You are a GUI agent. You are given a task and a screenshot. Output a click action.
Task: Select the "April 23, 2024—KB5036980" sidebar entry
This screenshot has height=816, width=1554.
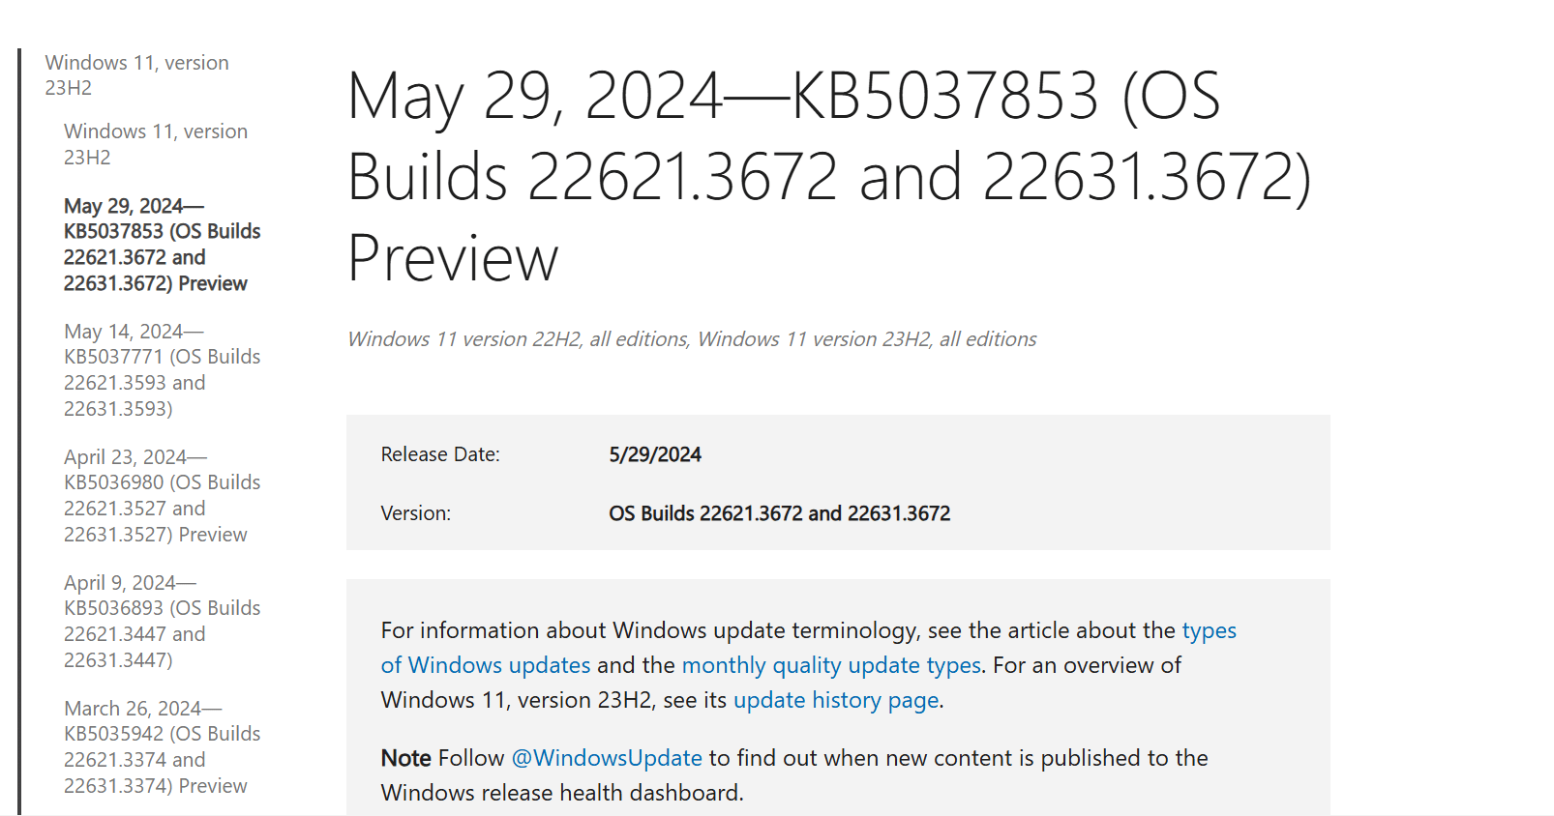coord(162,495)
